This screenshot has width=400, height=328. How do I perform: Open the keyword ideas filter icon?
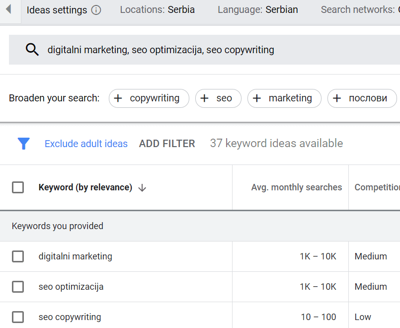click(x=23, y=143)
